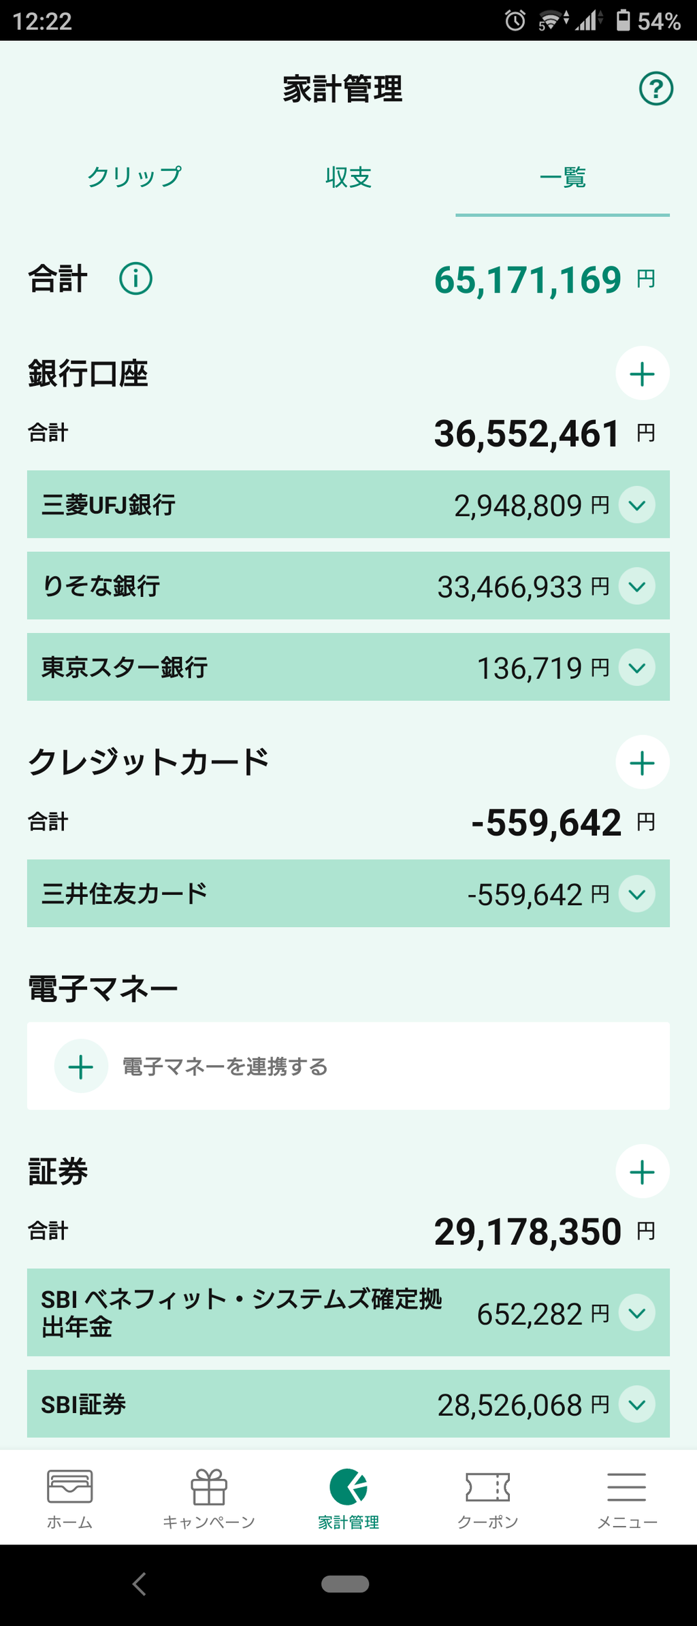Image resolution: width=697 pixels, height=1626 pixels.
Task: Add a bank account with plus icon
Action: [x=642, y=374]
